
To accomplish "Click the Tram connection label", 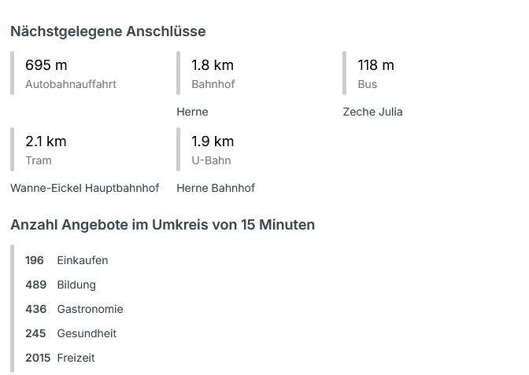I will (x=39, y=160).
